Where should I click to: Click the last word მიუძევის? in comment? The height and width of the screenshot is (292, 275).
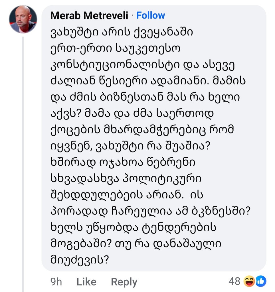click(80, 260)
